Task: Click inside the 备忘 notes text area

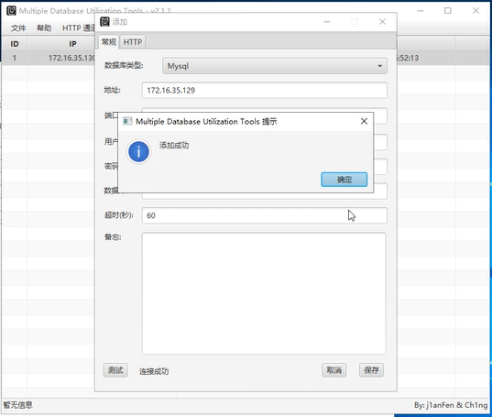Action: coord(264,293)
